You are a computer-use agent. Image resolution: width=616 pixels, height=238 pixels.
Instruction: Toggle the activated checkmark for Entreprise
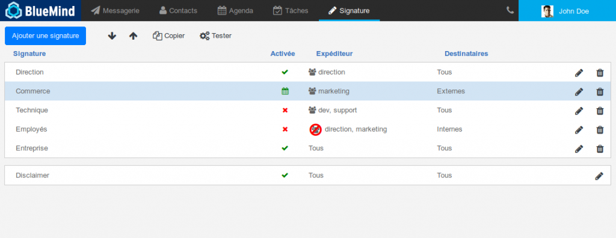tap(285, 148)
